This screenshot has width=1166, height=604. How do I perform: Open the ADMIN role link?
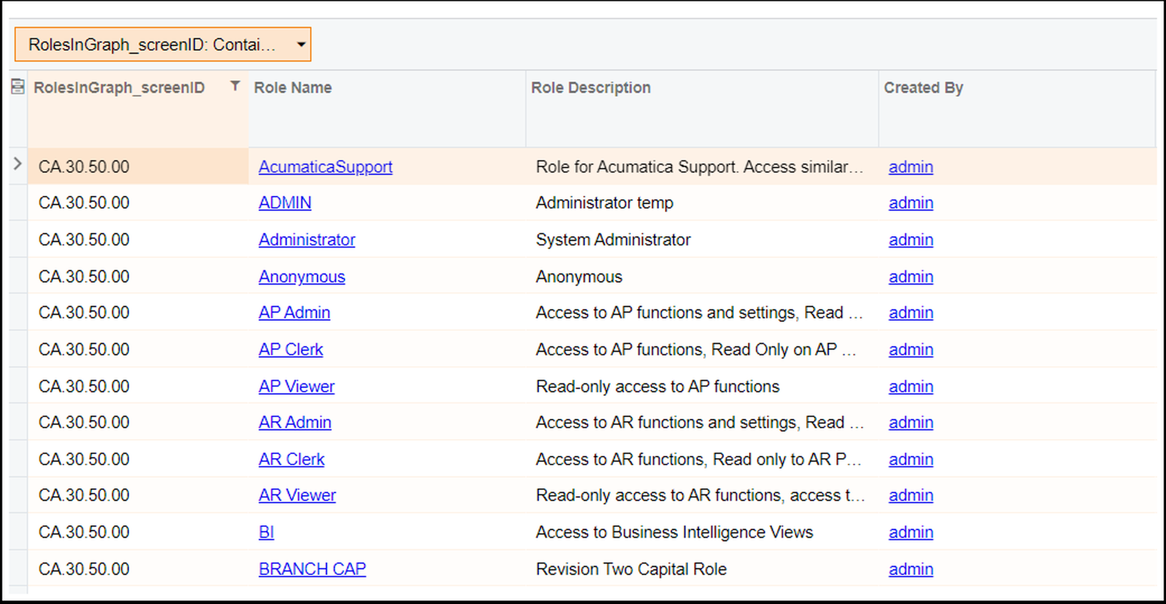285,202
